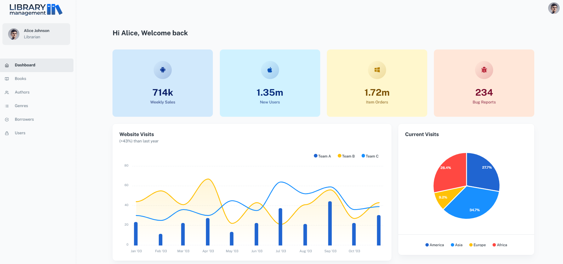Click the Borrowers checkmark icon
This screenshot has width=563, height=264.
7,119
